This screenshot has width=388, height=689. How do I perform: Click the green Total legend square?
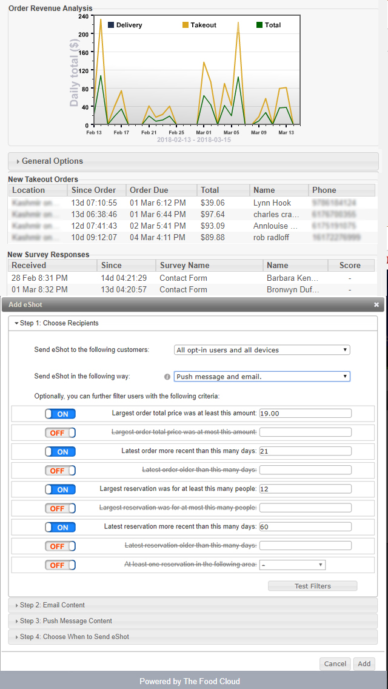(259, 25)
